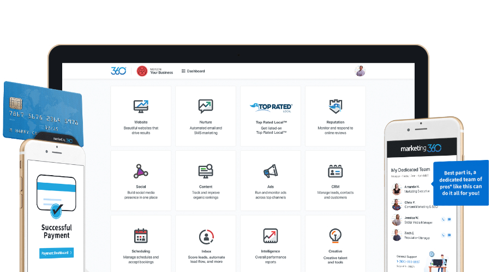Click the Inbox person icon
The image size is (491, 272).
pyautogui.click(x=206, y=237)
